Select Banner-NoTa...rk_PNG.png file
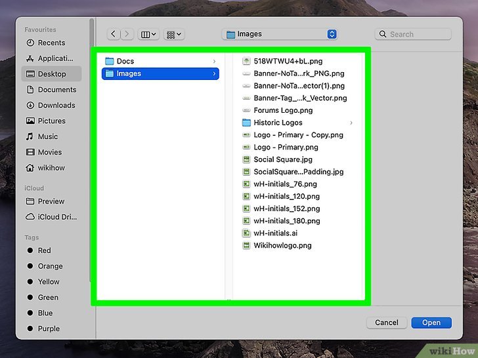Viewport: 478px width, 358px height. [298, 73]
